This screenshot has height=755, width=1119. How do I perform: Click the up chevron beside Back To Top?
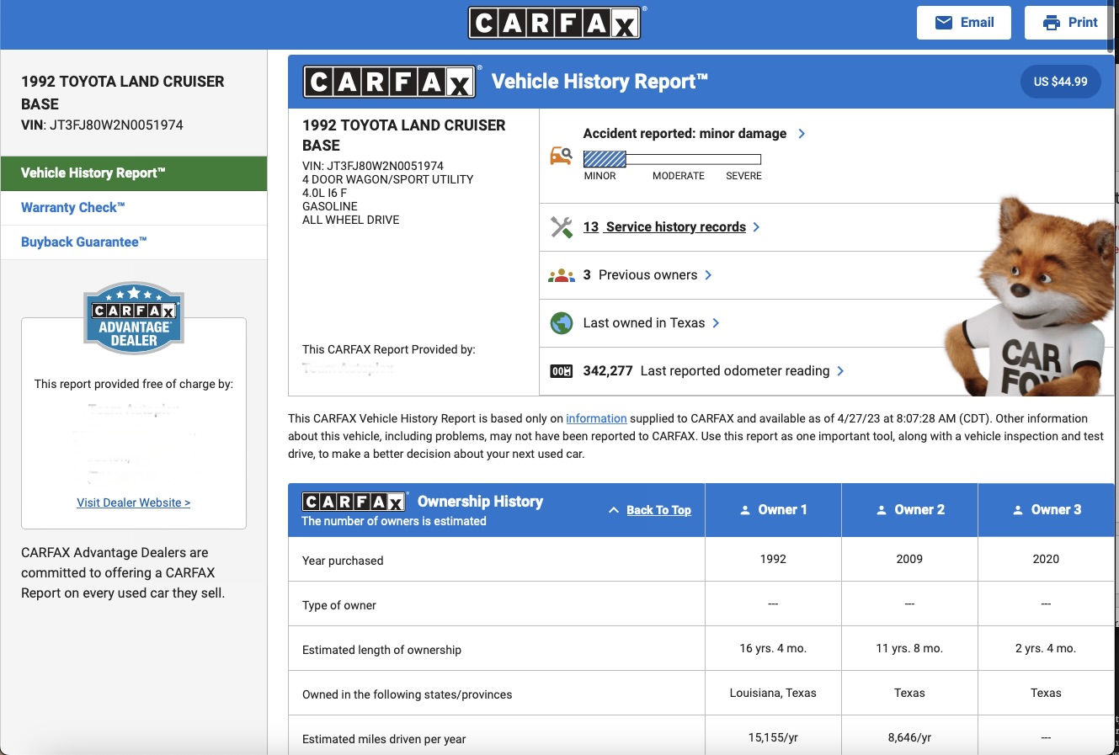click(614, 510)
